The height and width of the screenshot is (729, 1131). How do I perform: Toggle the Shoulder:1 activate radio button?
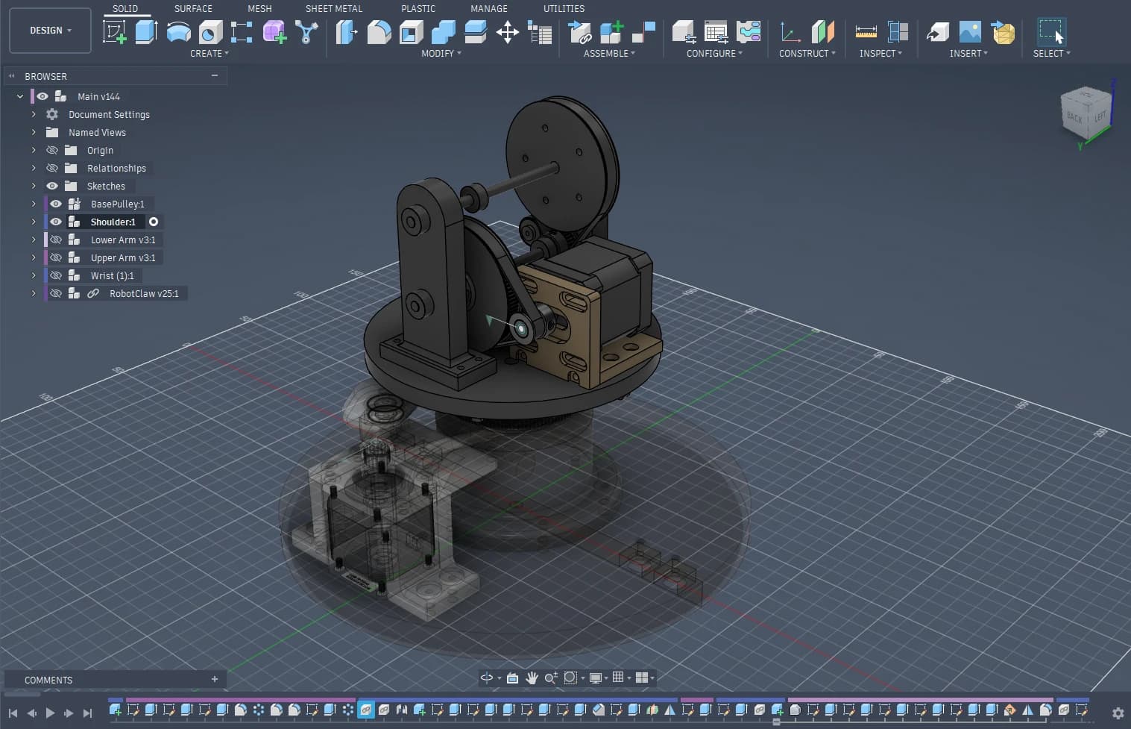tap(154, 222)
